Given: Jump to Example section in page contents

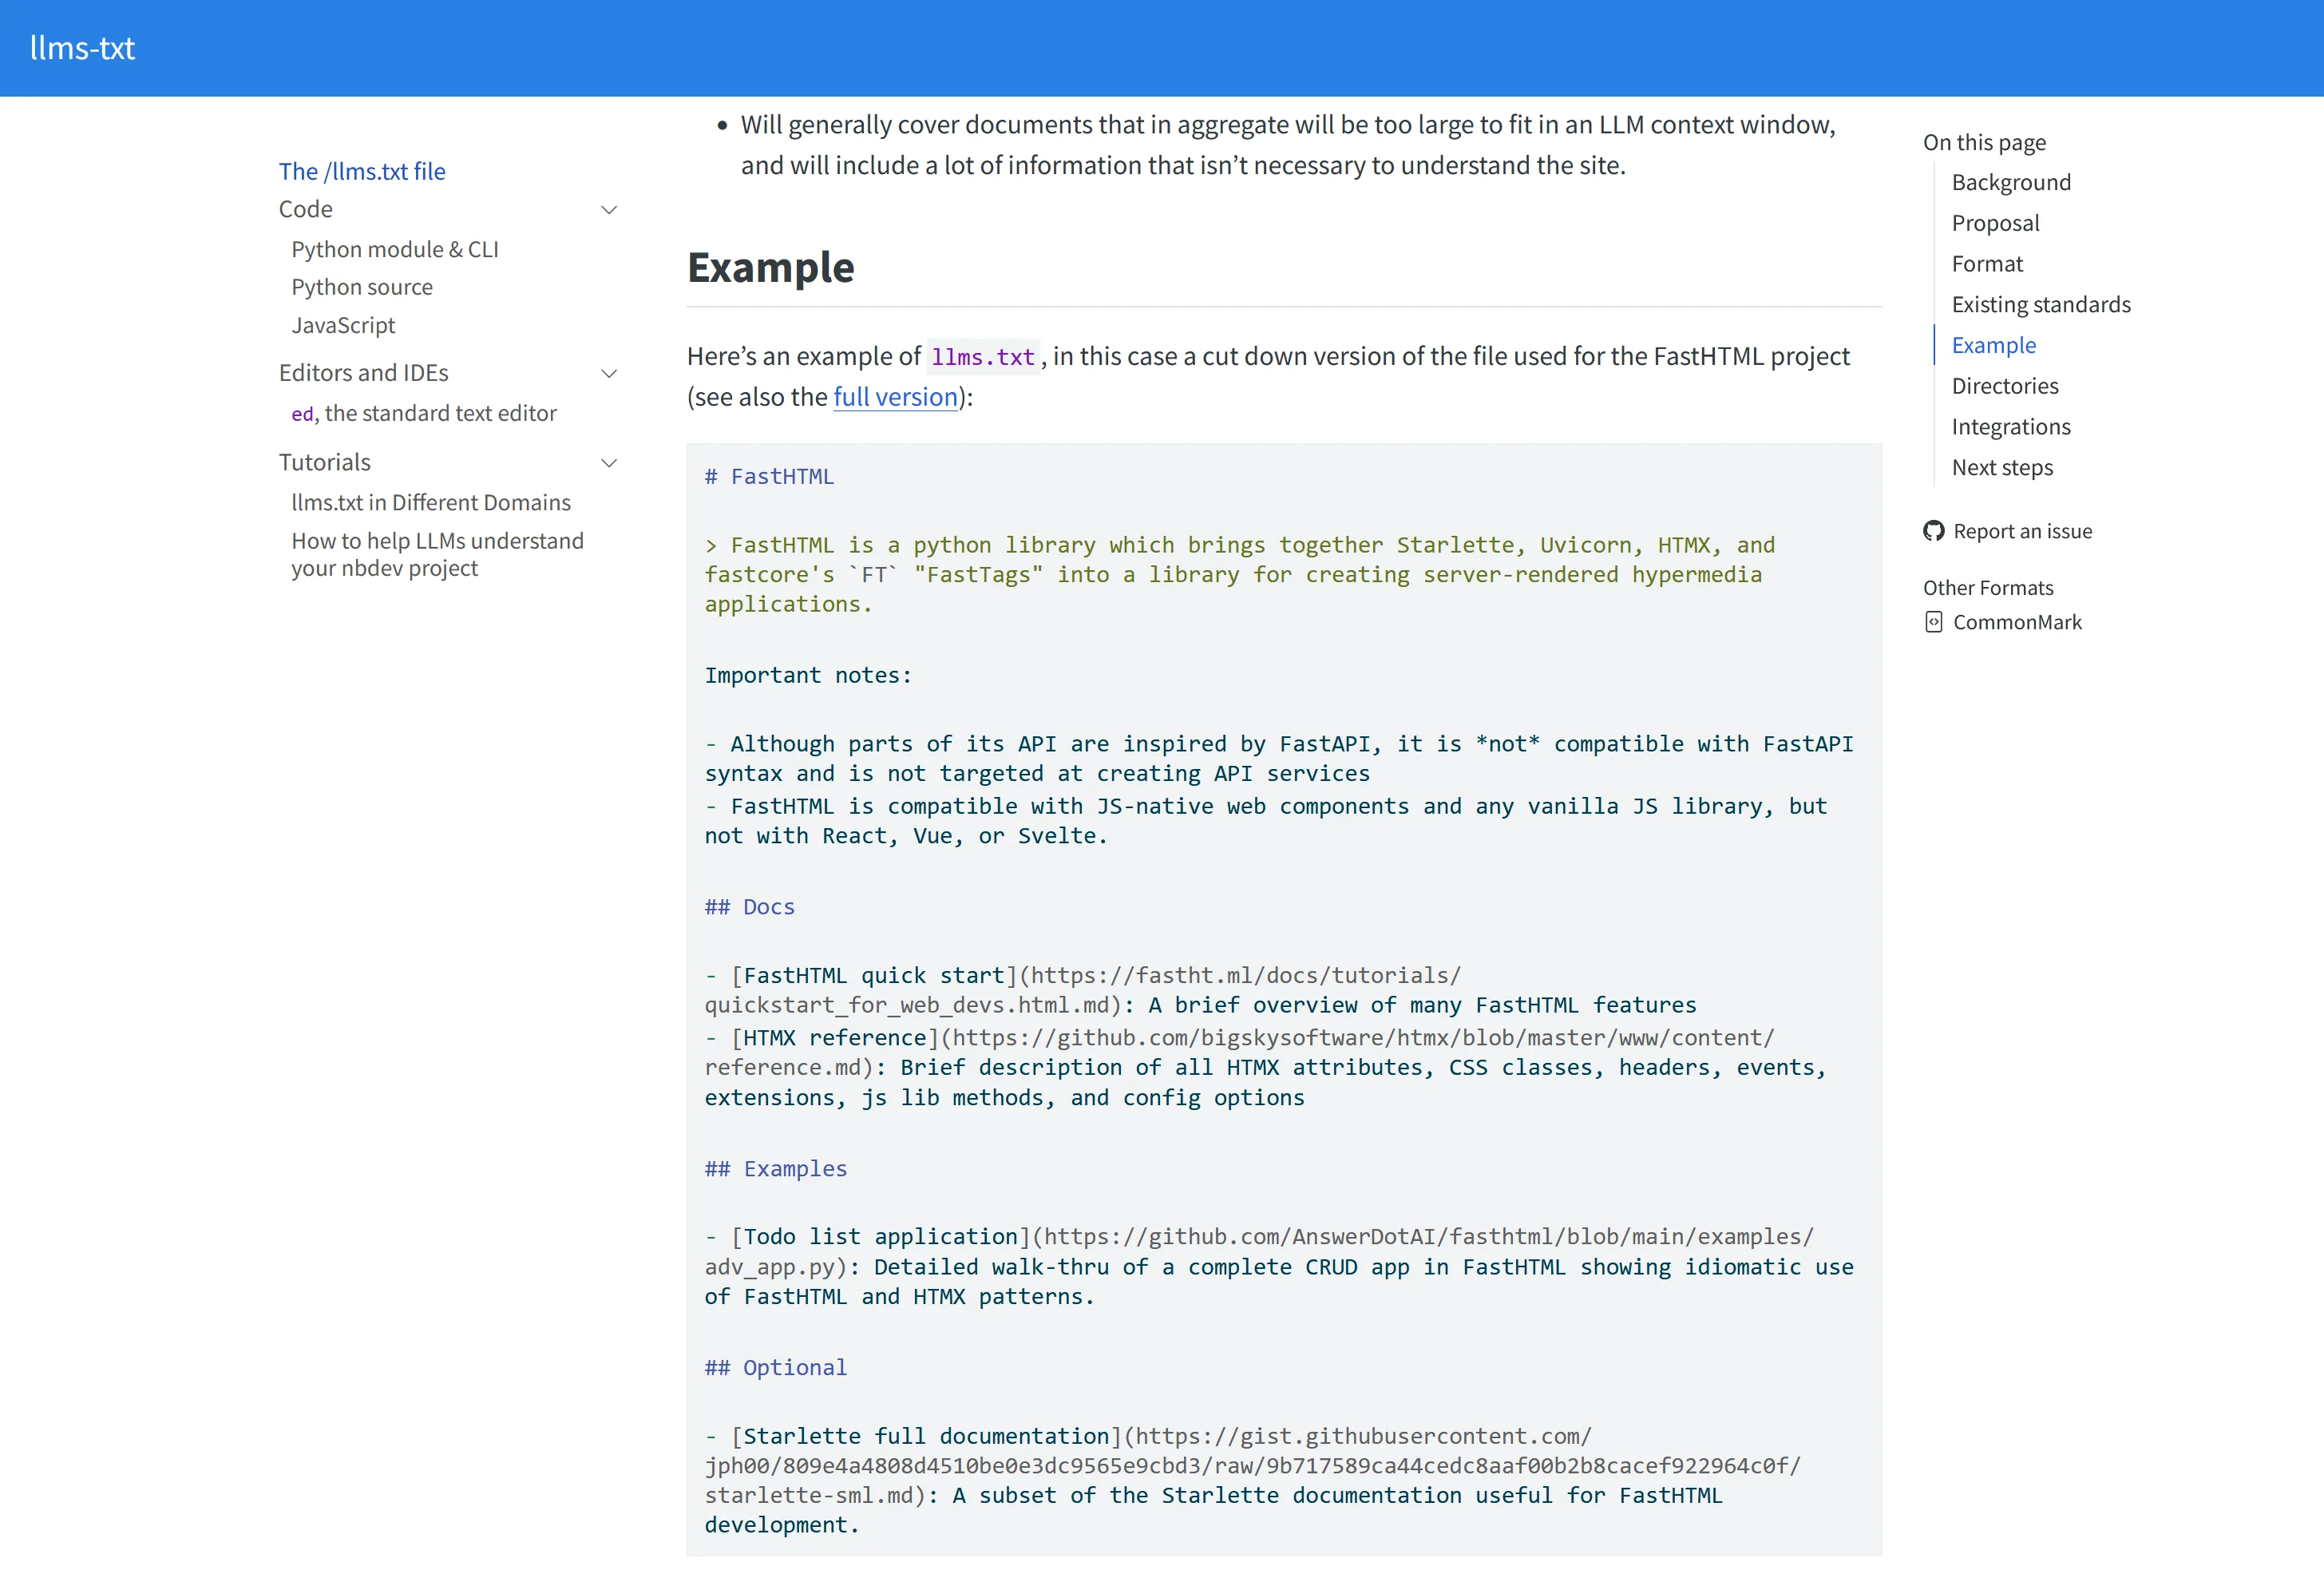Looking at the screenshot, I should click(1994, 345).
